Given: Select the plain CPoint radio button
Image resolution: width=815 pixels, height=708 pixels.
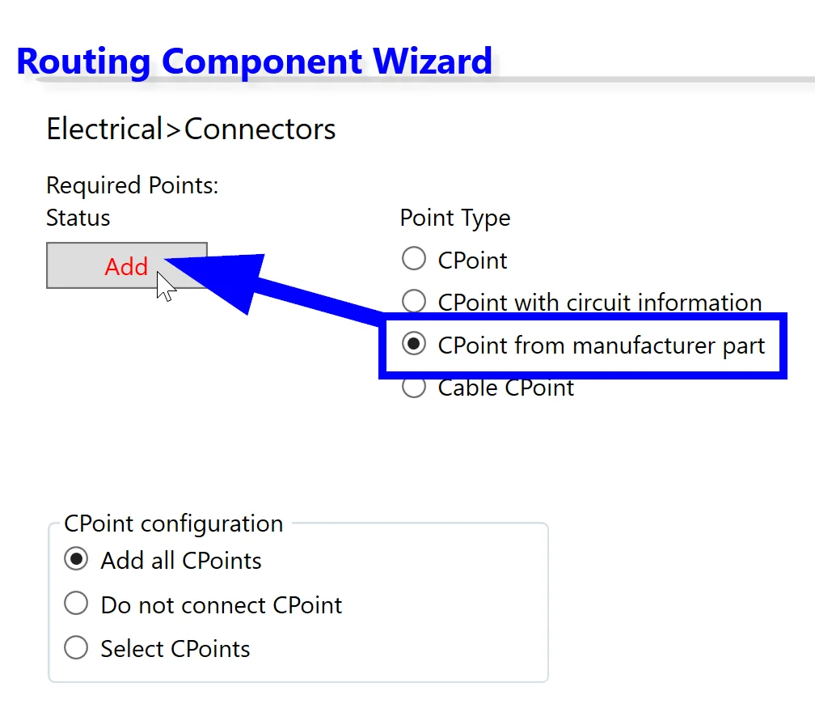Looking at the screenshot, I should point(414,259).
